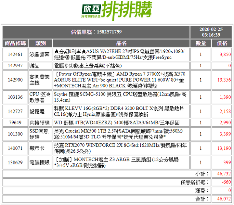Image resolution: width=234 pixels, height=205 pixels.
Task: Click subtotal amount 46,732
Action: pos(224,174)
